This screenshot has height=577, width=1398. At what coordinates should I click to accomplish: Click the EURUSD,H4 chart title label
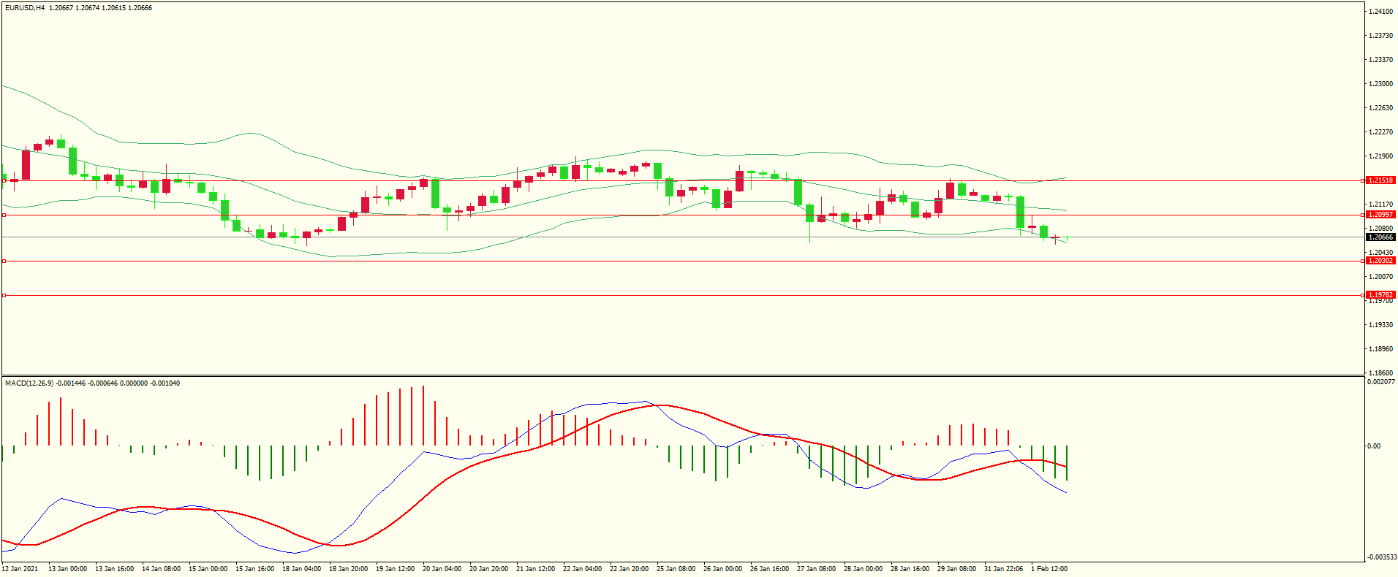24,8
